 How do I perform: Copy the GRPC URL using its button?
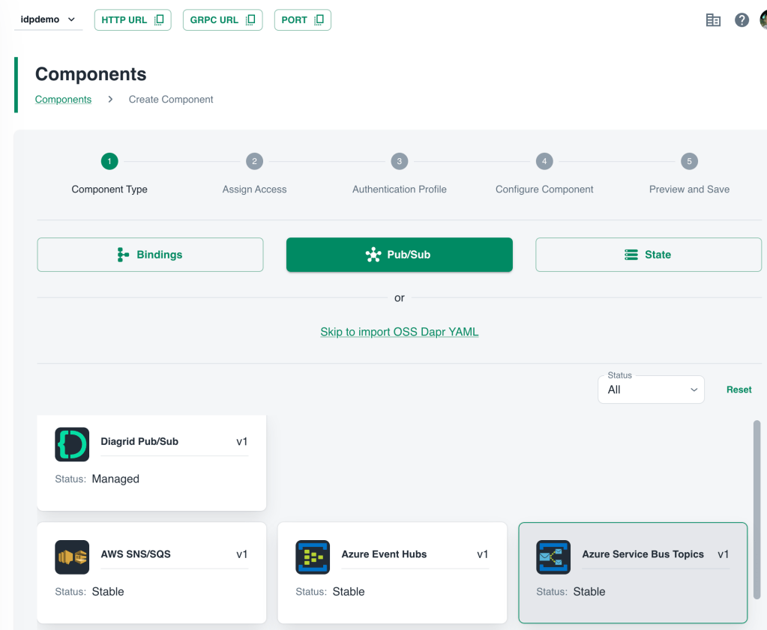pyautogui.click(x=223, y=20)
